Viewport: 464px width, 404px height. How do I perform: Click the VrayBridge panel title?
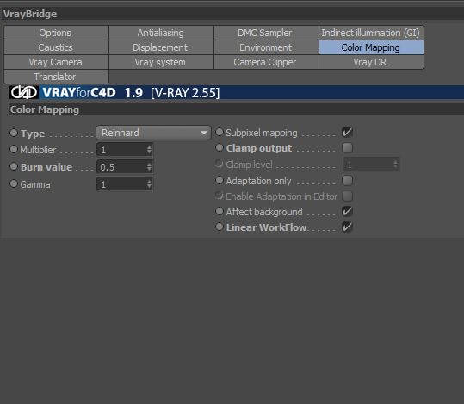click(x=30, y=14)
